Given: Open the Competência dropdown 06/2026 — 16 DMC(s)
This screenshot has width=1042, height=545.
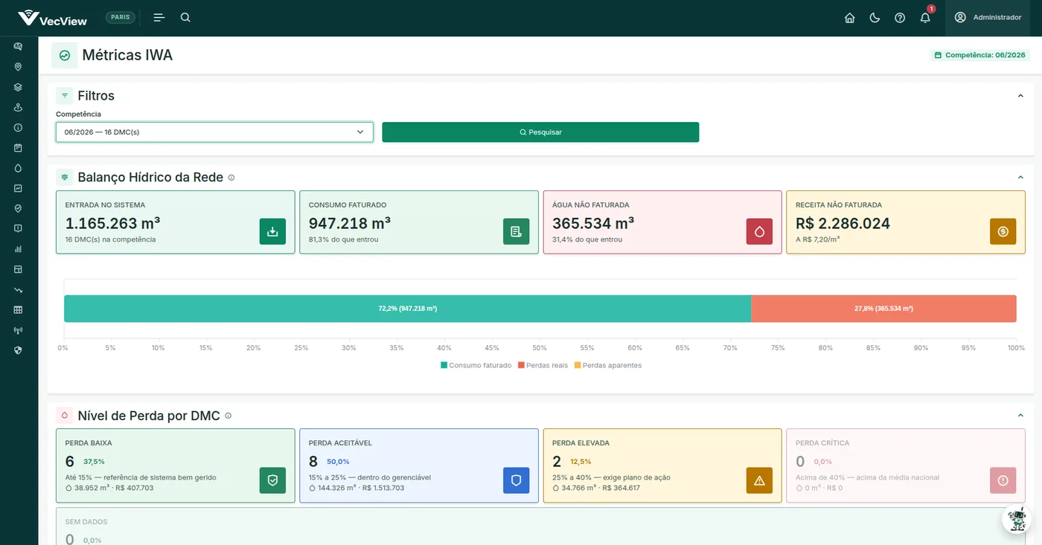Looking at the screenshot, I should [x=214, y=132].
